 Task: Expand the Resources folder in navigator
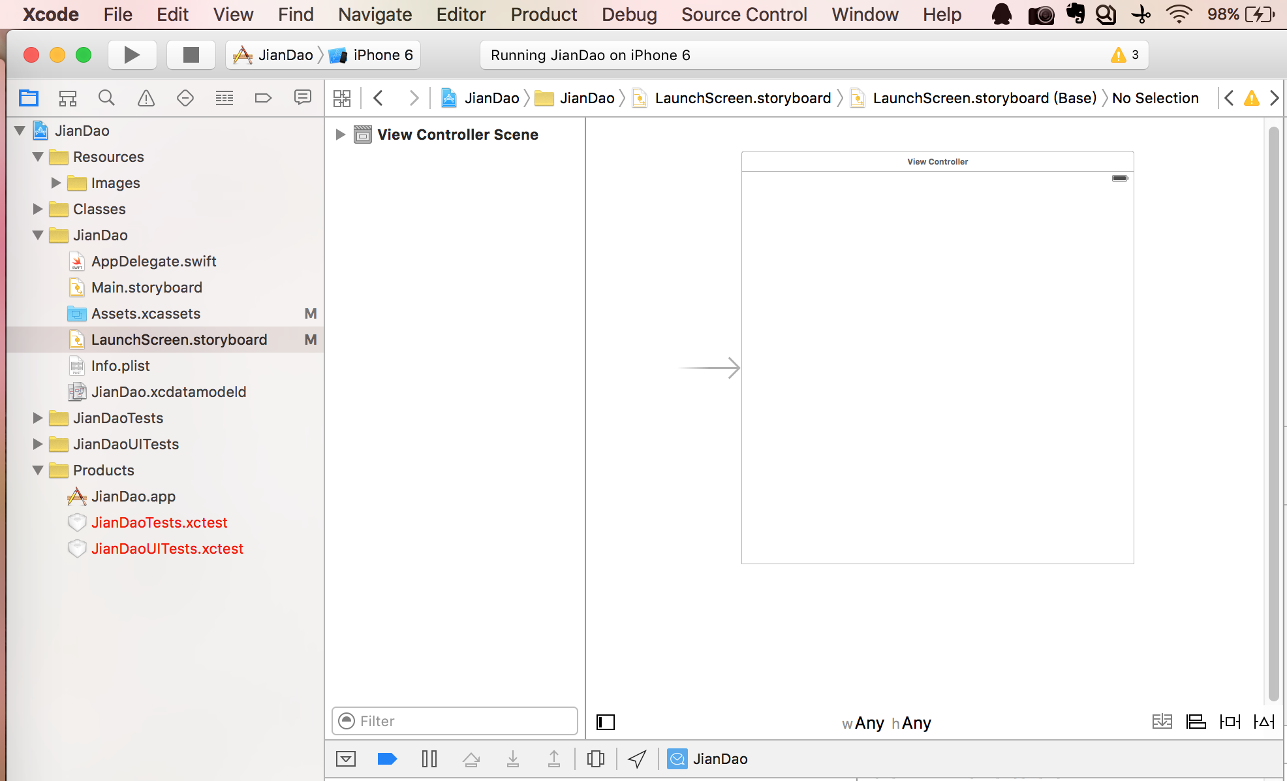click(37, 156)
